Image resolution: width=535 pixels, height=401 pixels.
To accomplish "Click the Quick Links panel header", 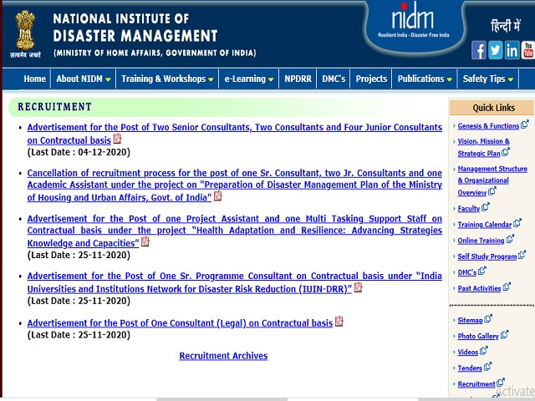I will tap(492, 108).
